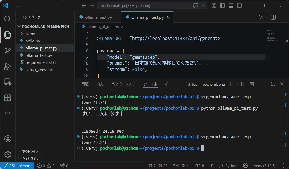The image size is (289, 169).
Task: Click the 行 7、列 23 cursor position
Action: 158,166
